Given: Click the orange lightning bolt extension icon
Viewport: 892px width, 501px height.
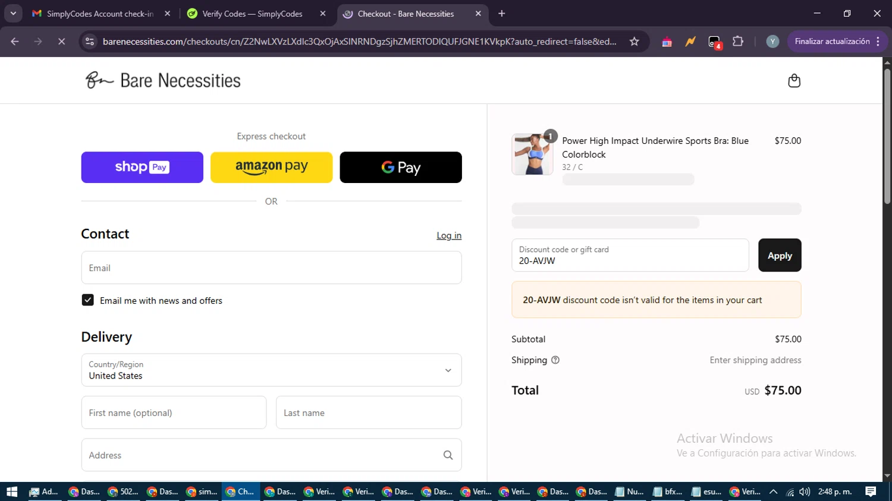Looking at the screenshot, I should coord(690,42).
